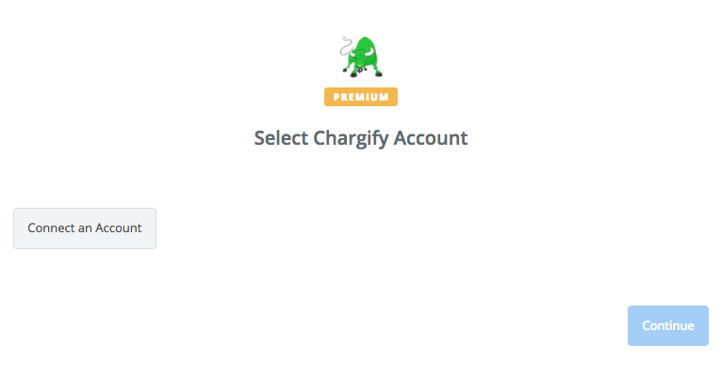This screenshot has height=377, width=721.
Task: Click the "Select Chargify Account" heading
Action: 361,138
